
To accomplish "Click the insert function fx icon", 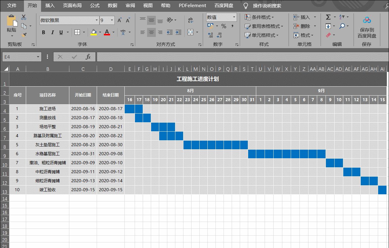I will tap(88, 57).
